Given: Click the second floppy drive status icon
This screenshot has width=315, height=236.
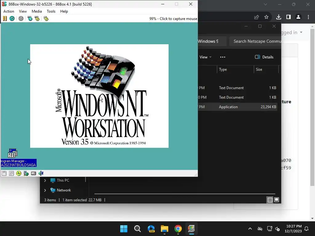Looking at the screenshot, I should tap(11, 173).
